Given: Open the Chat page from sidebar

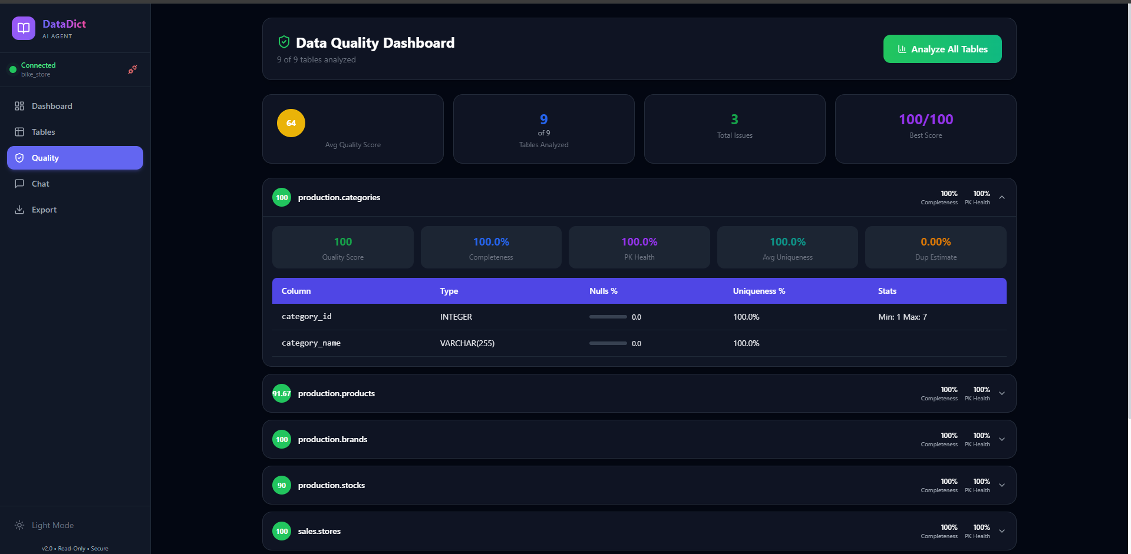Looking at the screenshot, I should [x=75, y=184].
